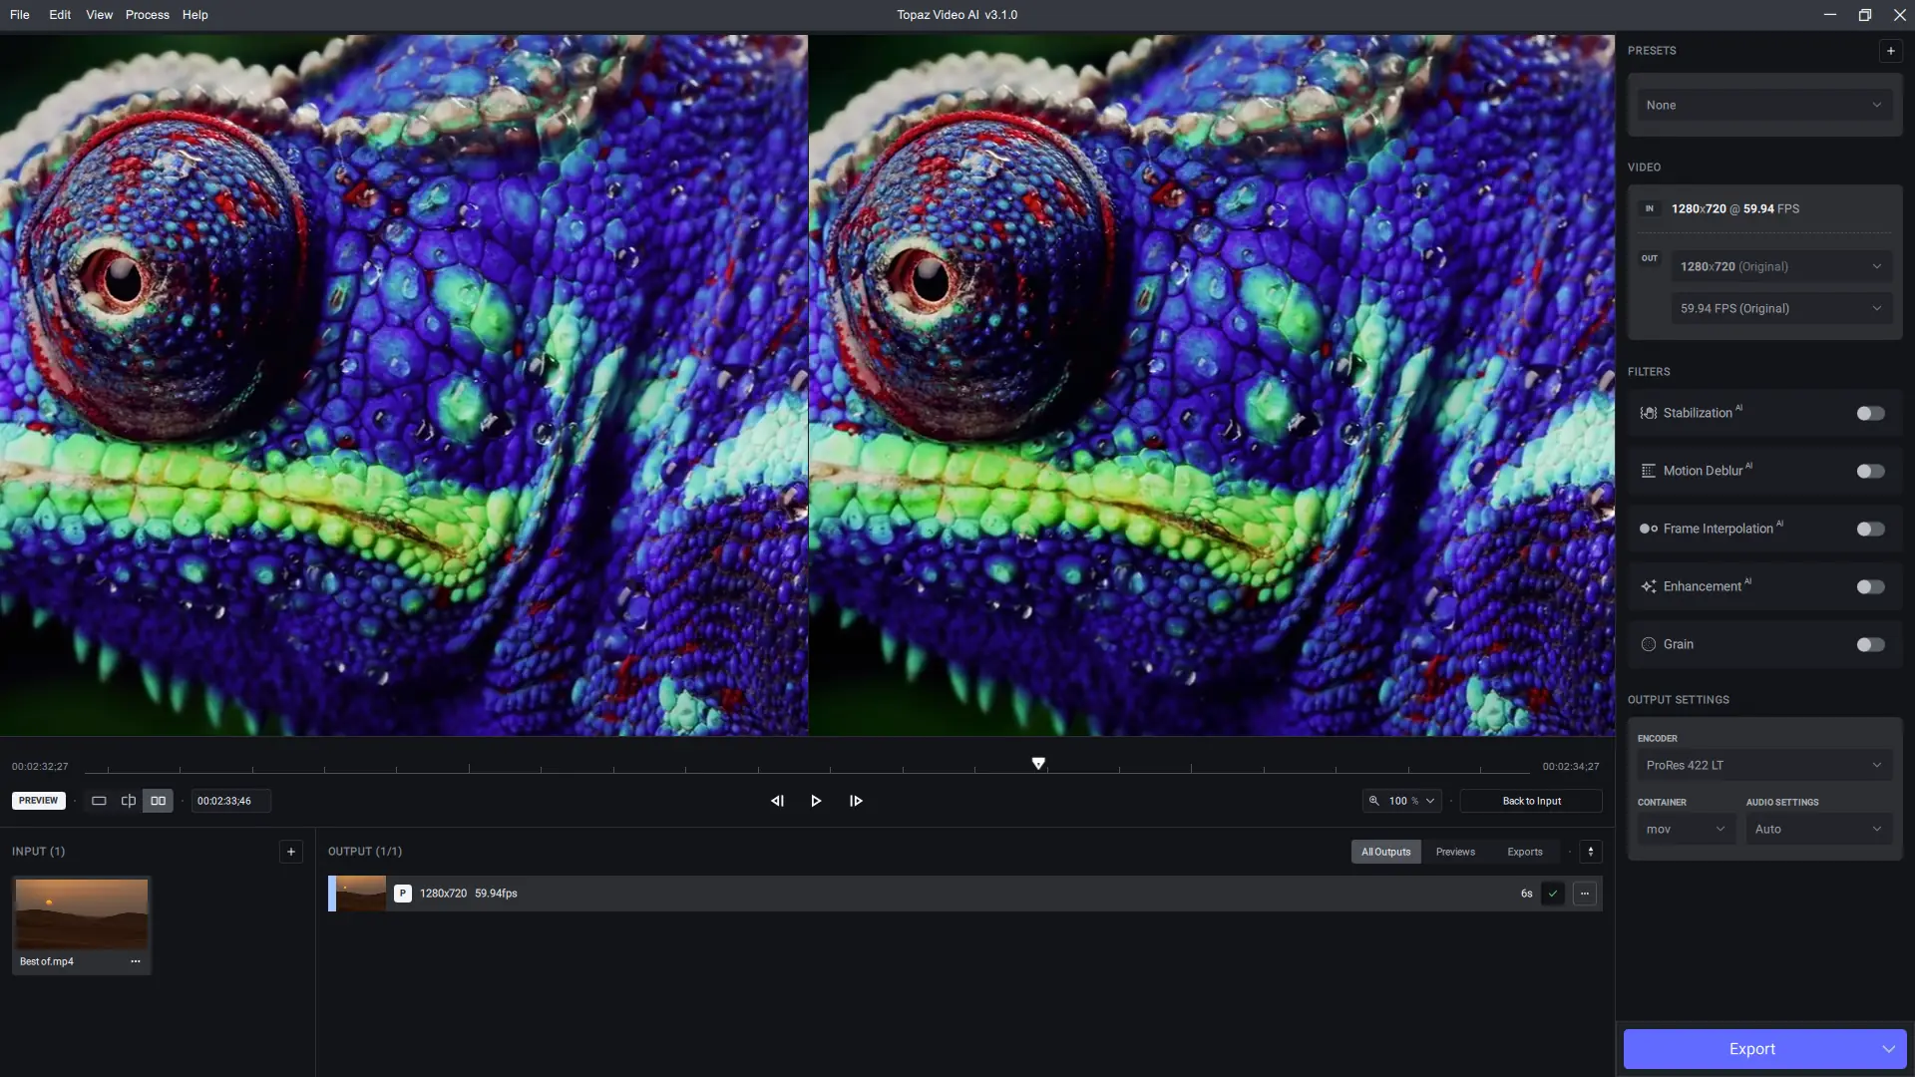This screenshot has height=1077, width=1915.
Task: Play the video preview
Action: [x=816, y=801]
